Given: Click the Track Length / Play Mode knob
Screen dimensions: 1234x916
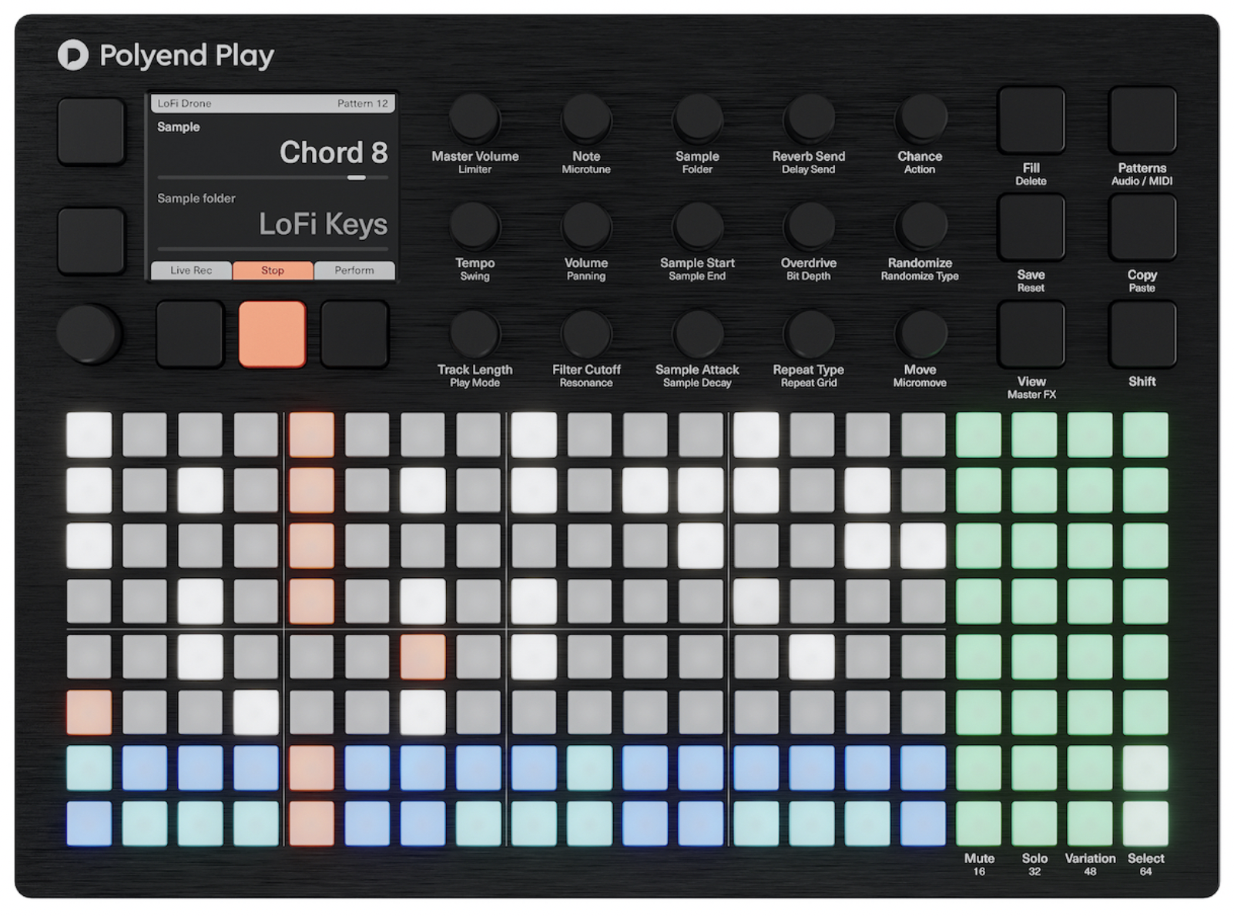Looking at the screenshot, I should (474, 333).
